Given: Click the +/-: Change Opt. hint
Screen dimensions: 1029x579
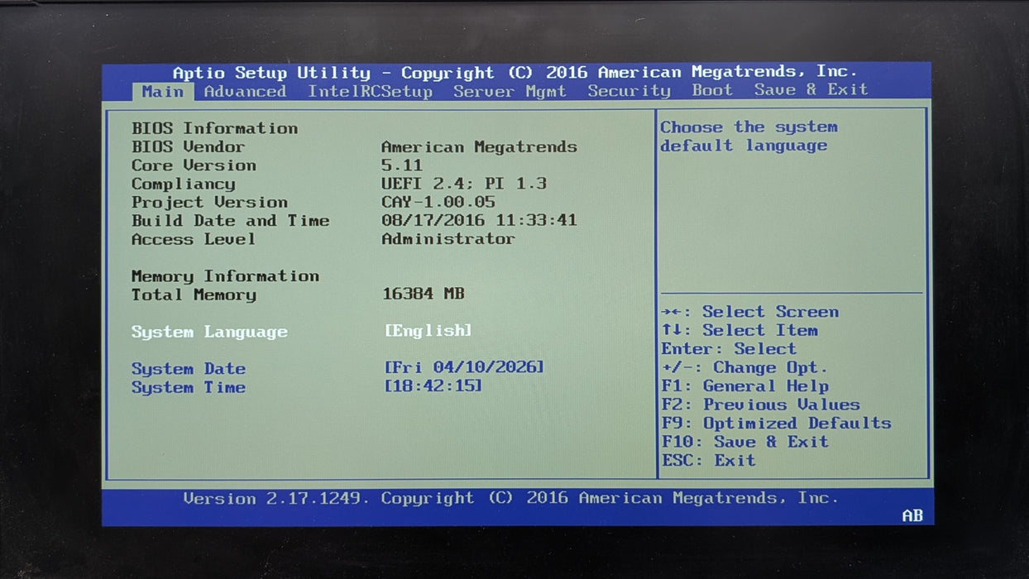Looking at the screenshot, I should point(744,367).
